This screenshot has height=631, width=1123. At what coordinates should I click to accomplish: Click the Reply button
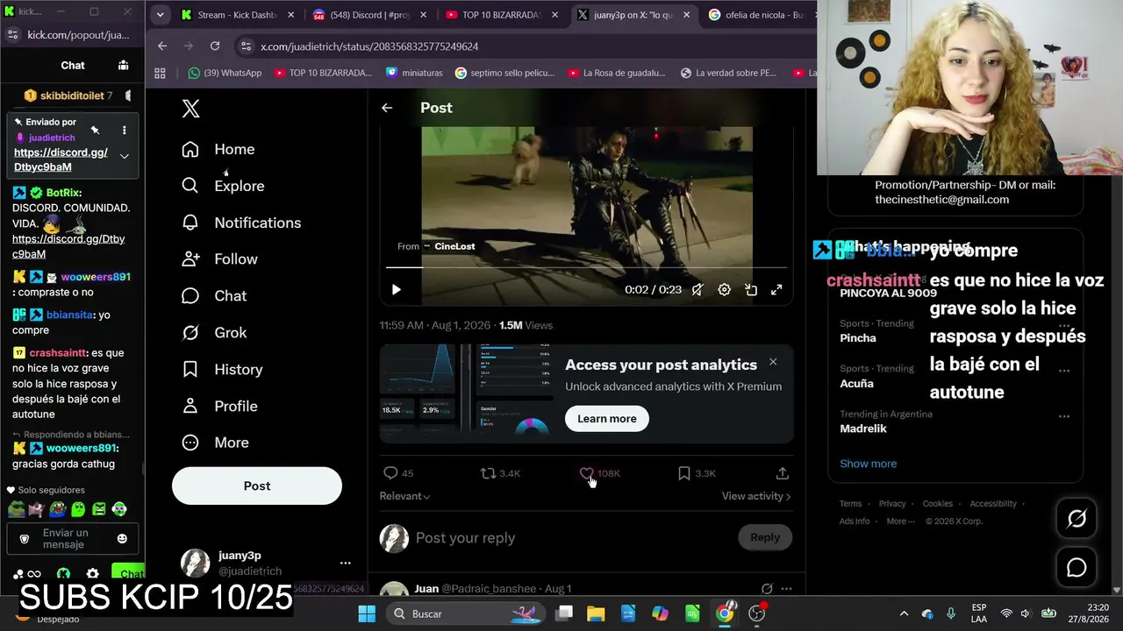point(765,537)
